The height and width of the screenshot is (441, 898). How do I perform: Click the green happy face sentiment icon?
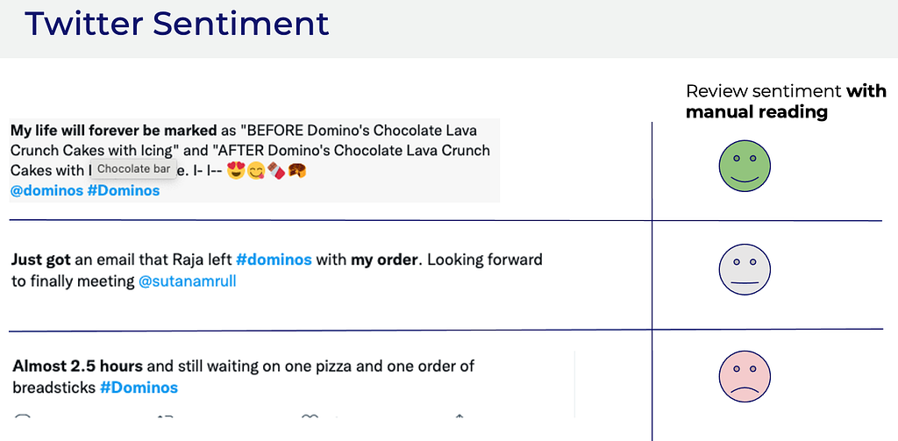click(745, 166)
